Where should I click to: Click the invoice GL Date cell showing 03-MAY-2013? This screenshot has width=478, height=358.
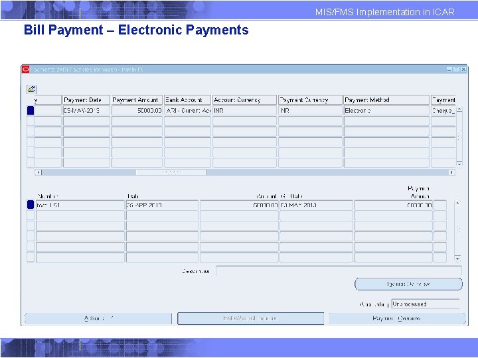(316, 205)
